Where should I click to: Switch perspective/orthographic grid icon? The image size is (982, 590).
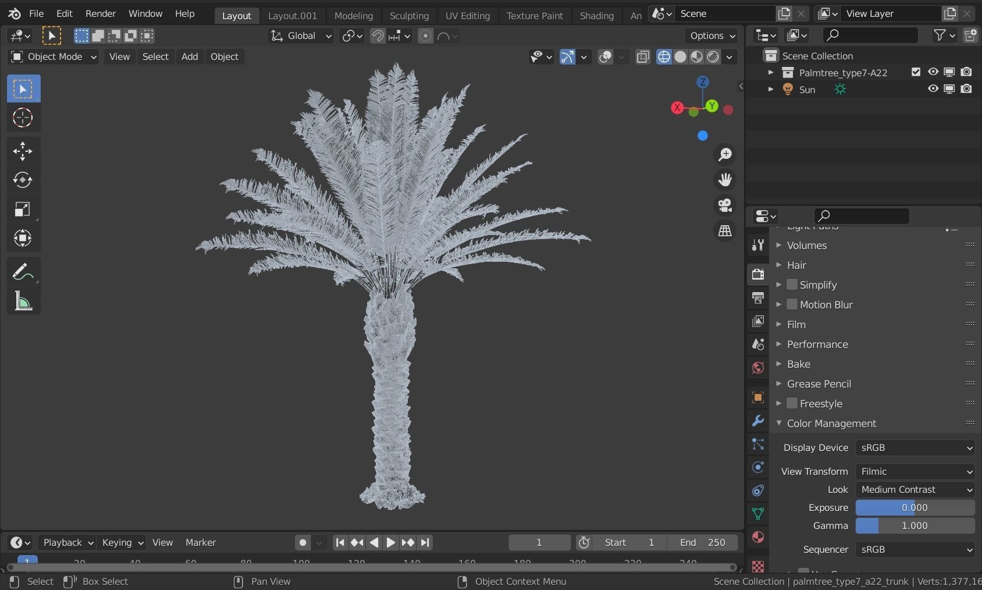tap(725, 231)
